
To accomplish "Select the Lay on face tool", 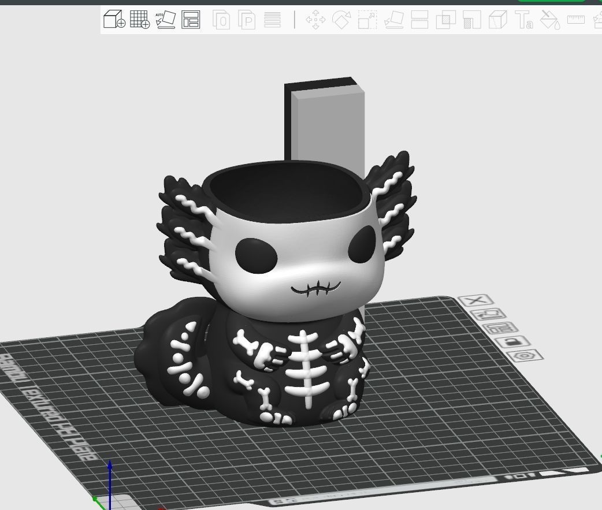I will click(x=394, y=20).
